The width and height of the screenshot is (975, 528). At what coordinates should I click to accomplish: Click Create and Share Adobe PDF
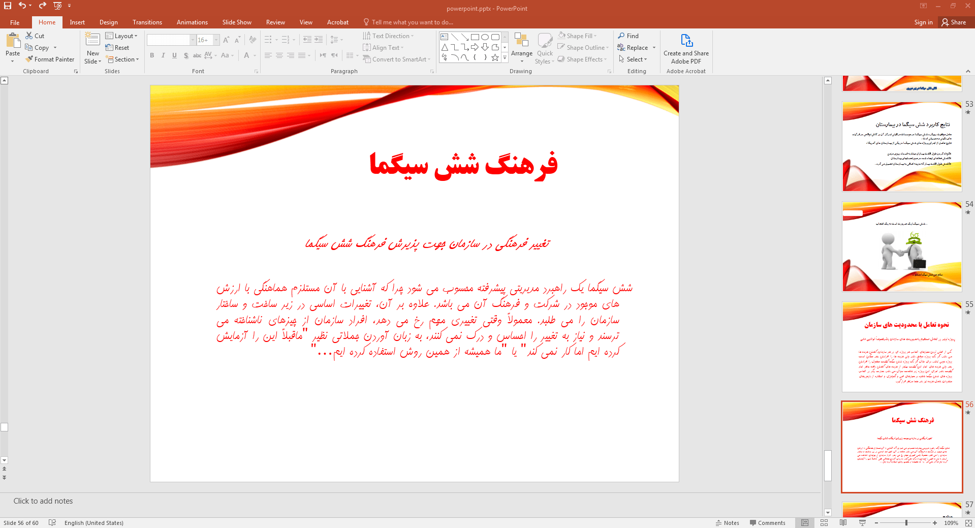[686, 48]
